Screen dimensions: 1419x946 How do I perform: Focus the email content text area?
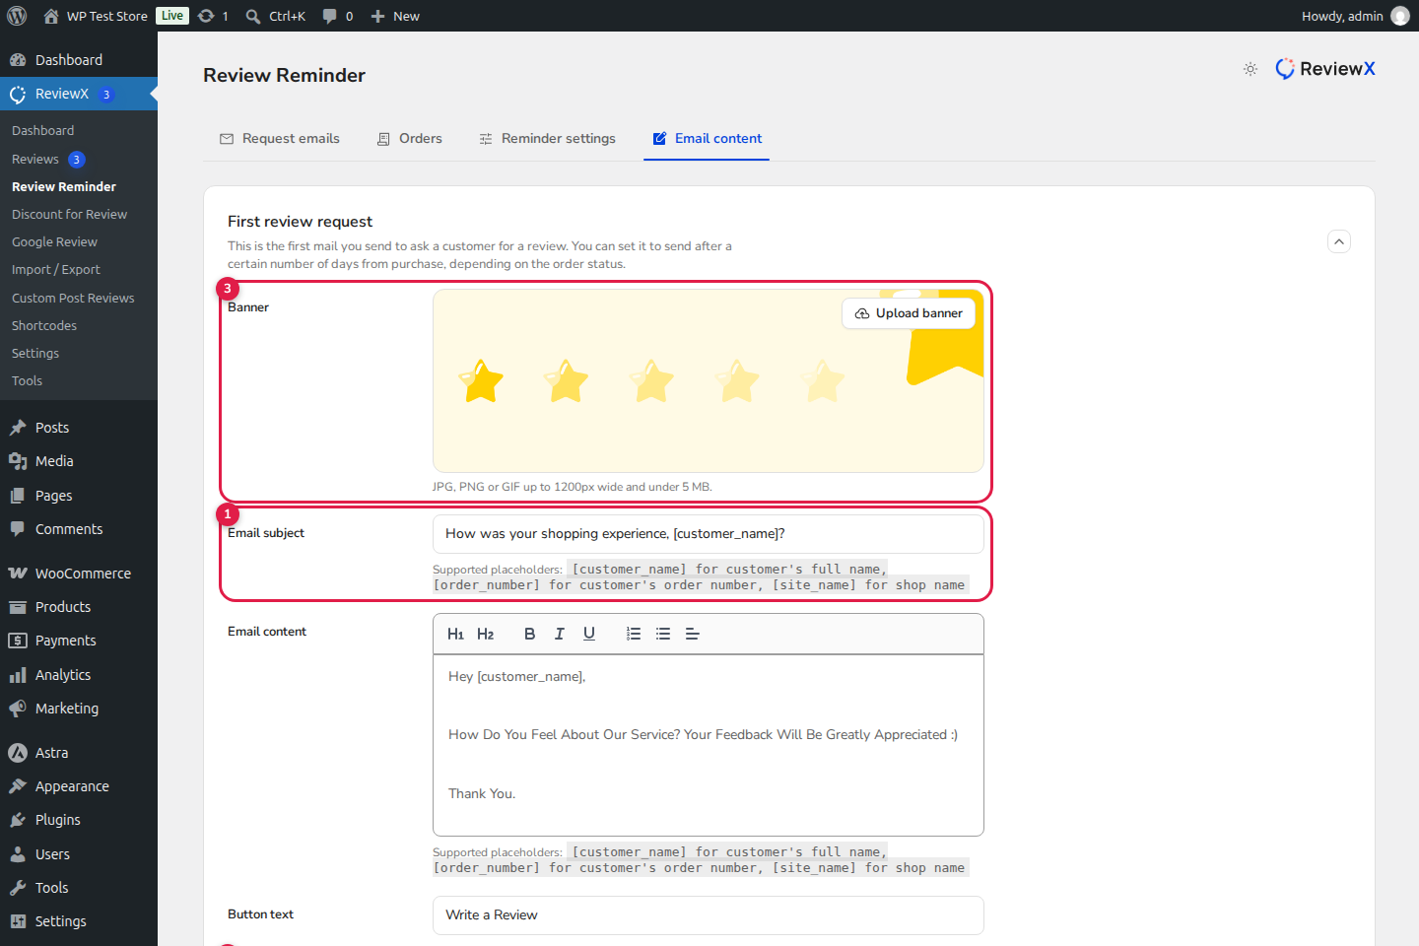[709, 745]
